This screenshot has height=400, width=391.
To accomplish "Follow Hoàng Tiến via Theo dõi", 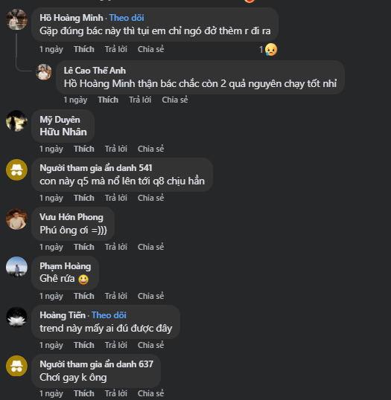I will pyautogui.click(x=109, y=315).
